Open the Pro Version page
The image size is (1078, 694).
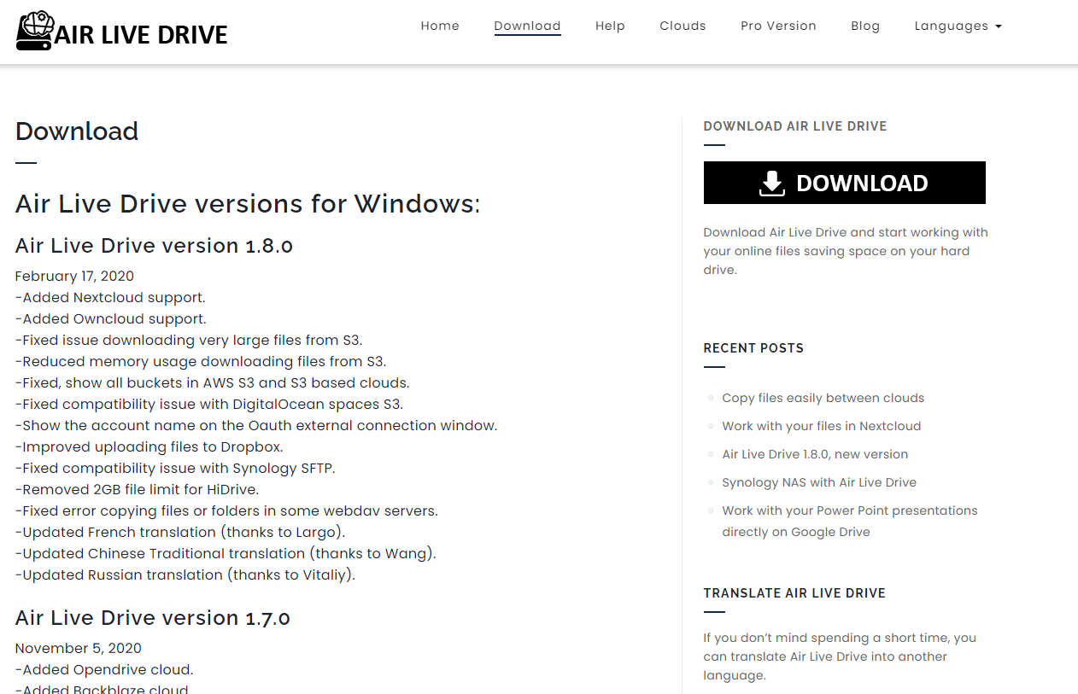(x=778, y=26)
